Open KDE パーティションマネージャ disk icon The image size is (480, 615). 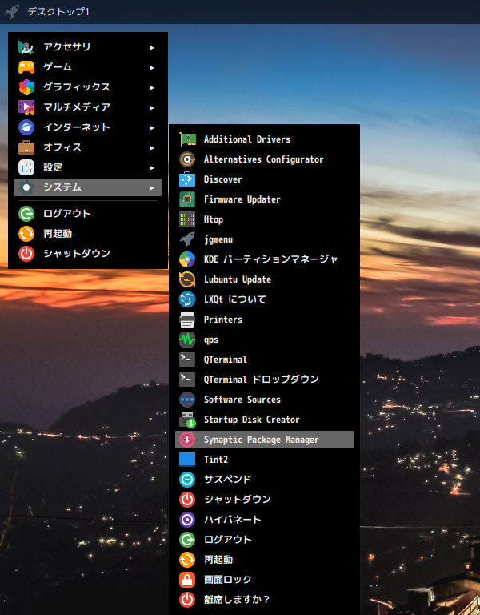187,259
